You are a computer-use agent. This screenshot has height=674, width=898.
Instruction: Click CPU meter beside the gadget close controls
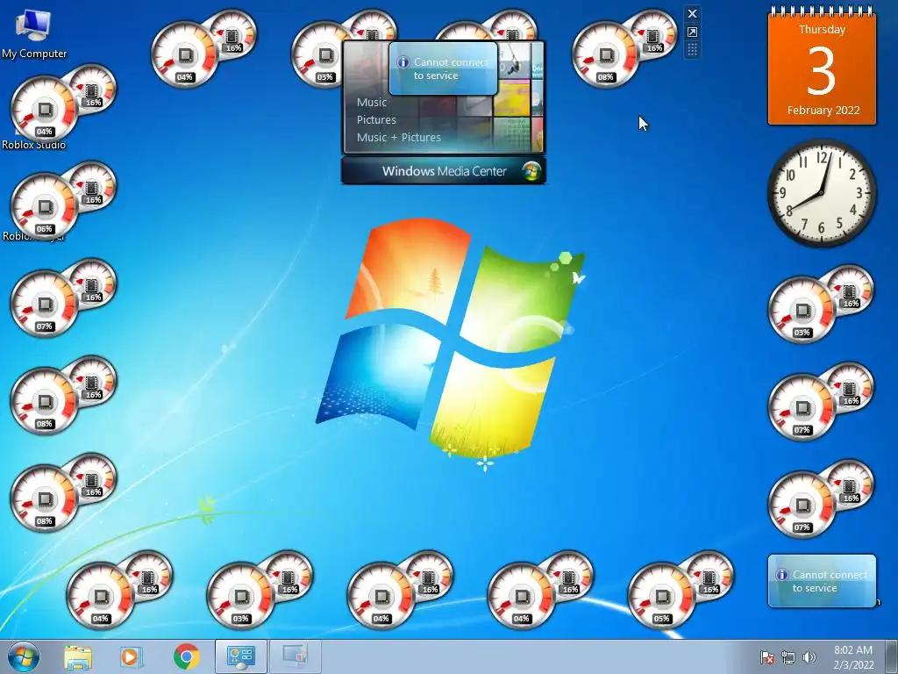(x=624, y=48)
